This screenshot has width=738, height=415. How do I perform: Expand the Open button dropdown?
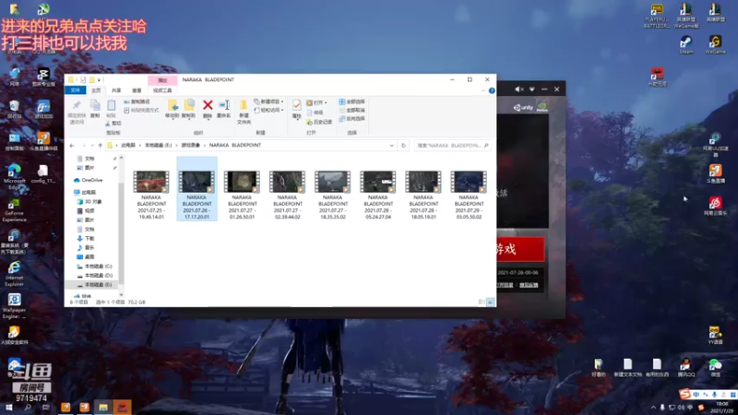326,102
